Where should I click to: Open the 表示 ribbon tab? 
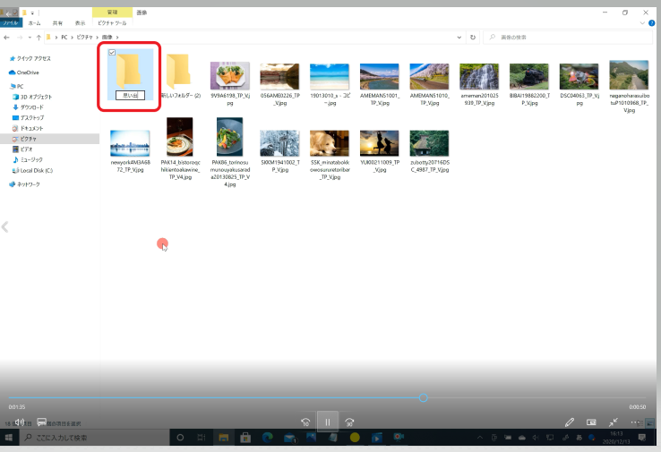point(81,23)
